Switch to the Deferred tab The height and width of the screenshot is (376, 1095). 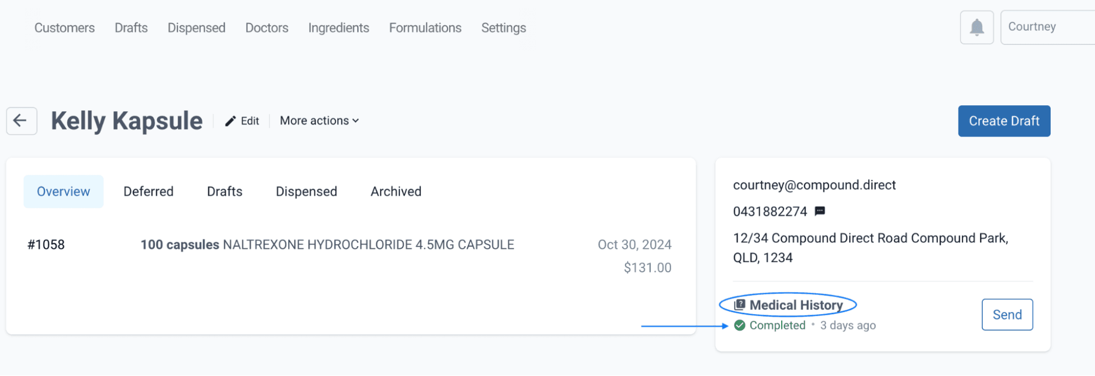[x=148, y=191]
